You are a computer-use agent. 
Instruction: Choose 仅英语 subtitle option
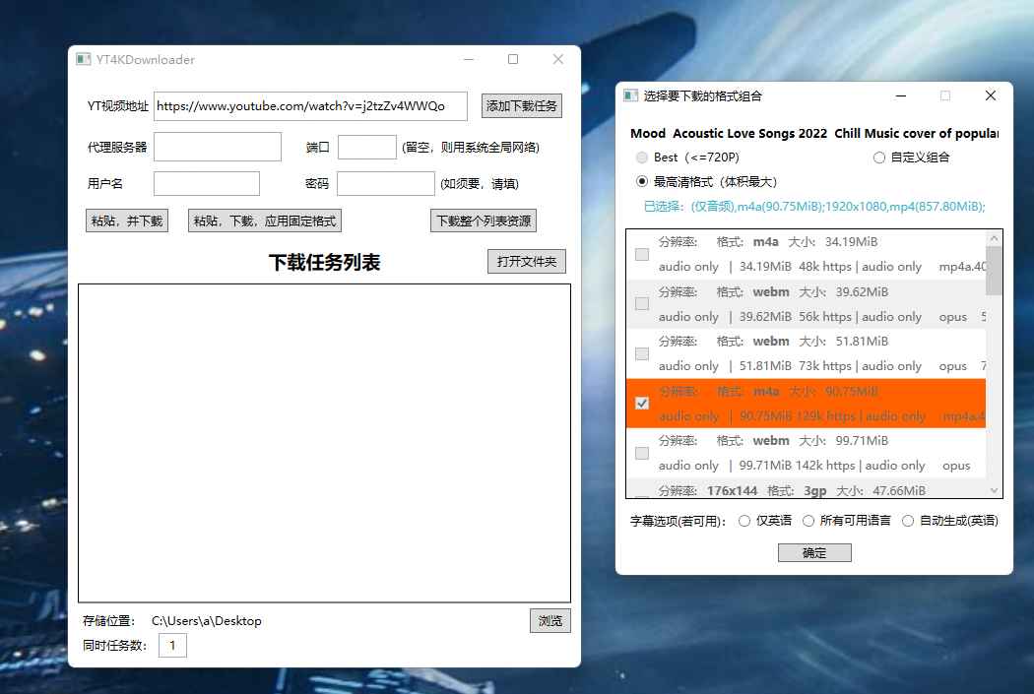point(745,521)
